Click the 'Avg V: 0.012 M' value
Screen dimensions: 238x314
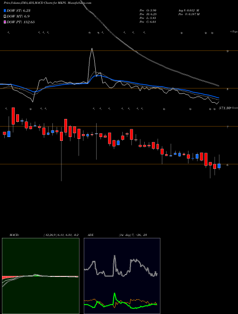188,10
